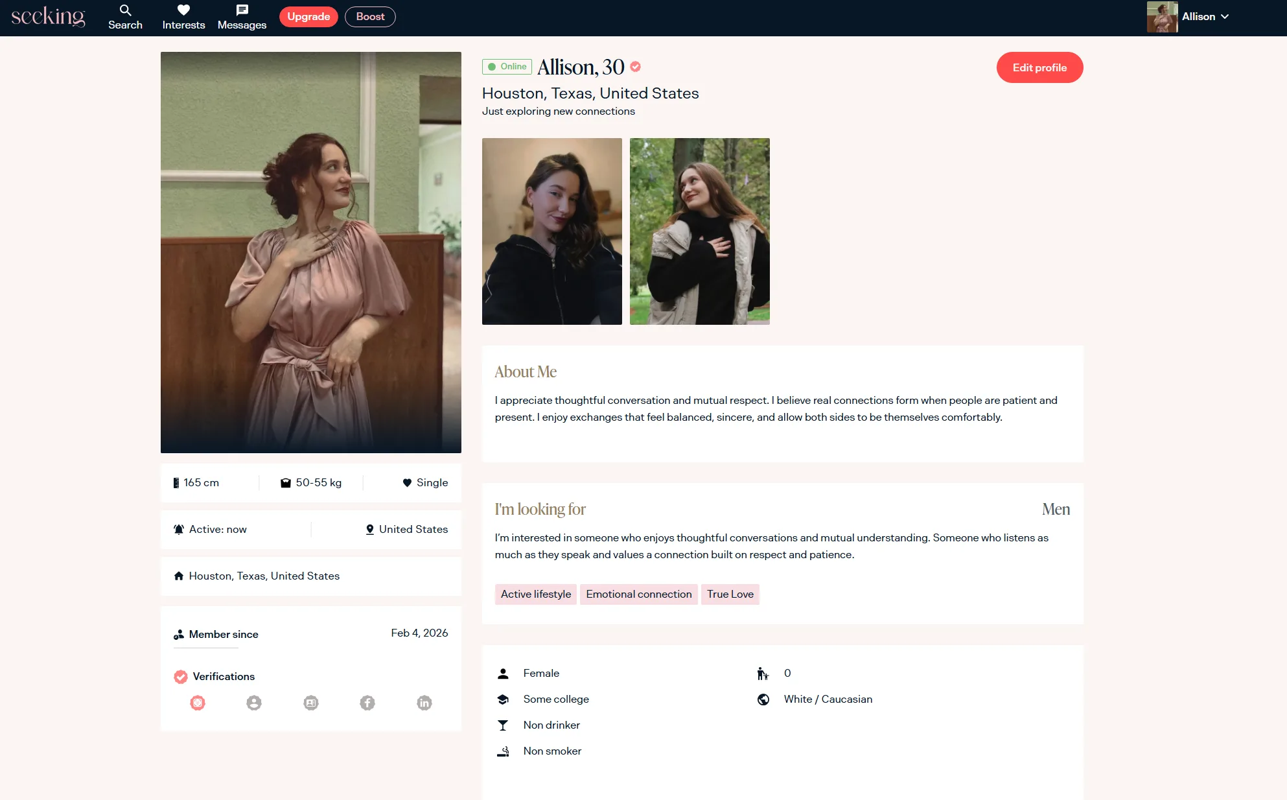
Task: Click the Seeking logo
Action: point(48,17)
